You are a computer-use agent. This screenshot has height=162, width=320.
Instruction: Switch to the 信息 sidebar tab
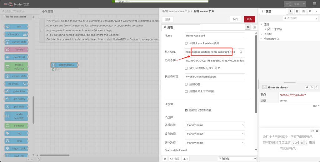272,12
